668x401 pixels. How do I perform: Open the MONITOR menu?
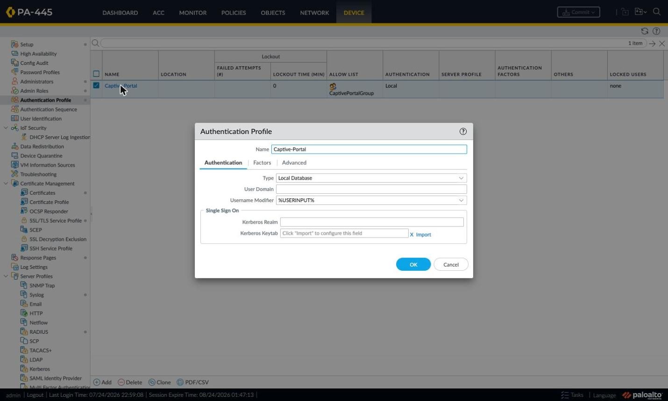click(x=192, y=13)
